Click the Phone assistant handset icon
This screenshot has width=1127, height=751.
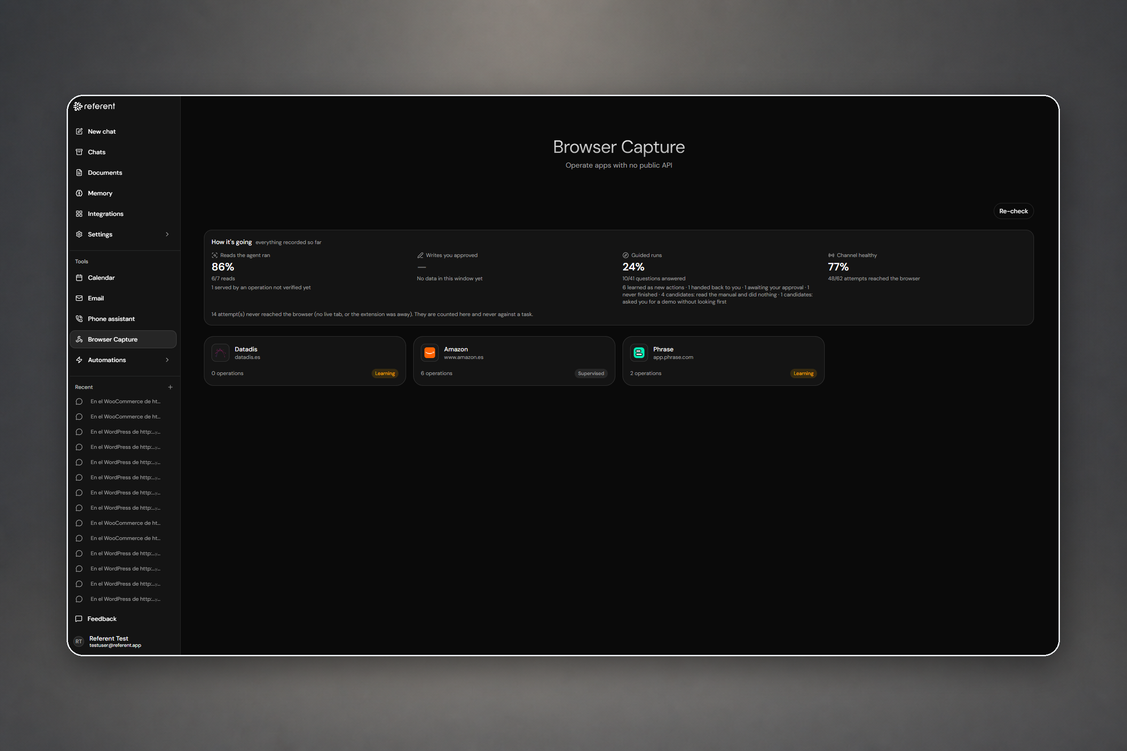[79, 318]
